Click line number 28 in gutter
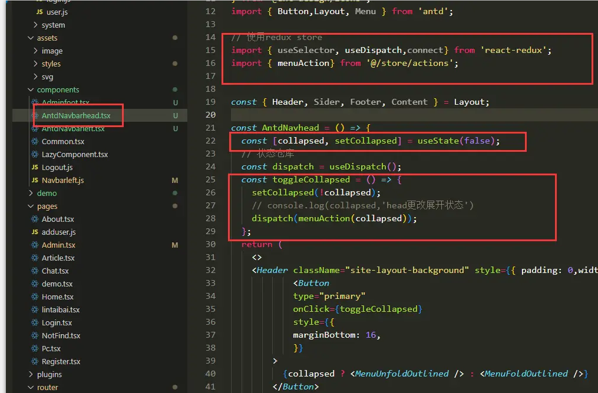The width and height of the screenshot is (598, 393). tap(210, 219)
